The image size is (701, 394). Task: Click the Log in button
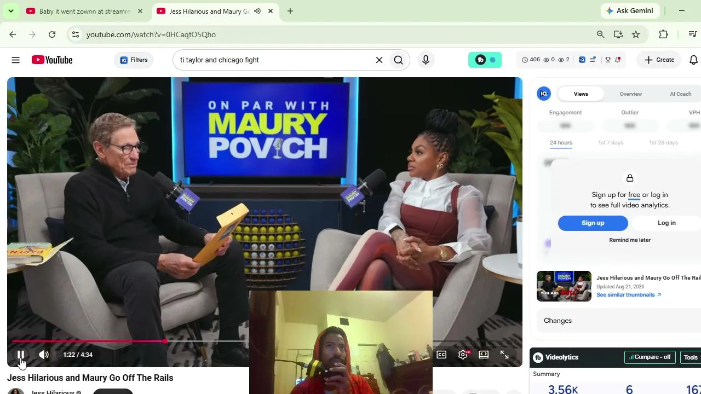(x=666, y=223)
